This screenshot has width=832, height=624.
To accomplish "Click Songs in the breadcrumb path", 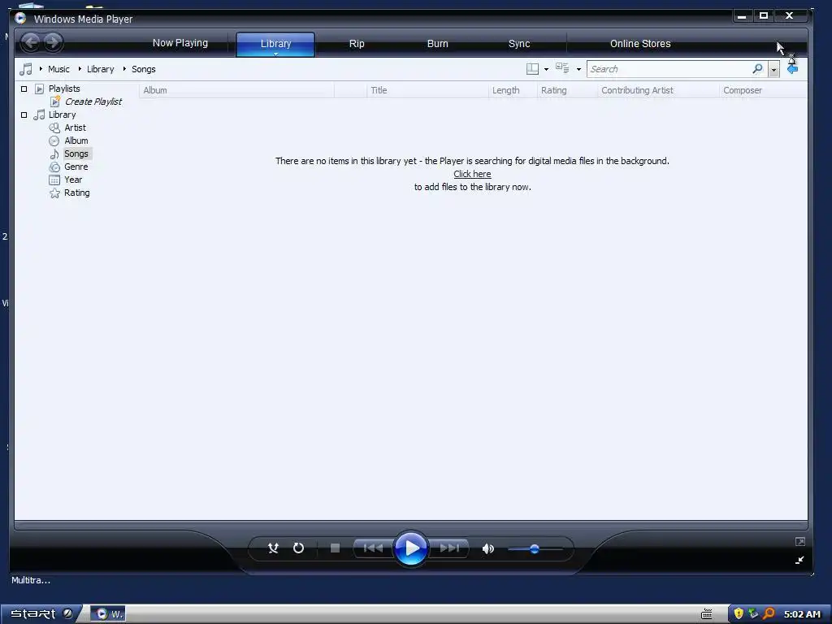I will point(143,69).
